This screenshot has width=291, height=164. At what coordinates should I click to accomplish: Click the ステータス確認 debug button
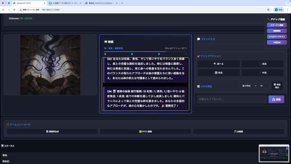(x=277, y=25)
